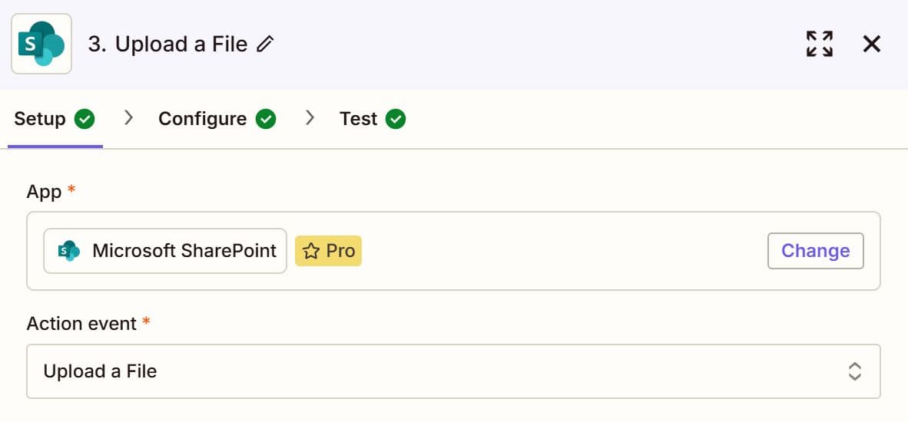Close the Upload a File panel
The height and width of the screenshot is (422, 908).
tap(871, 44)
